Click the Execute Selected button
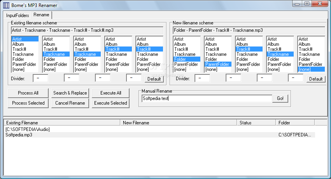 (110, 103)
